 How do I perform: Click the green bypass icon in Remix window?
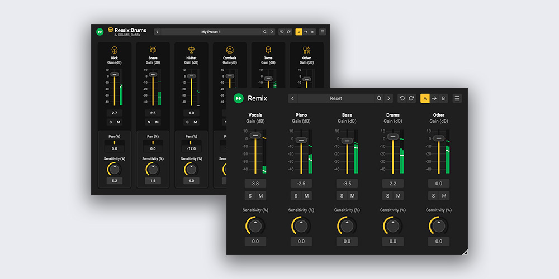pyautogui.click(x=239, y=98)
